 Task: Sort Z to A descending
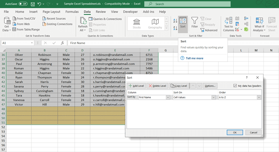[x=175, y=28]
